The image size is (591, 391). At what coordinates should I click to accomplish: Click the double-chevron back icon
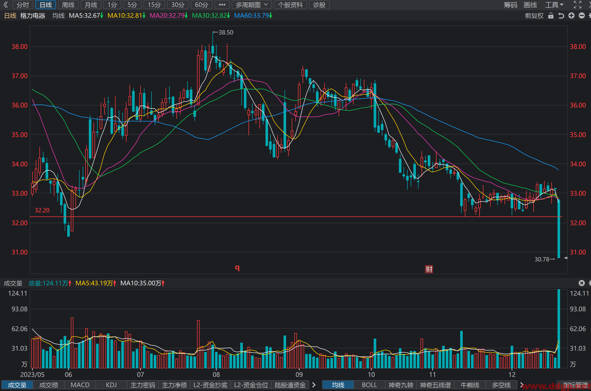pyautogui.click(x=6, y=5)
